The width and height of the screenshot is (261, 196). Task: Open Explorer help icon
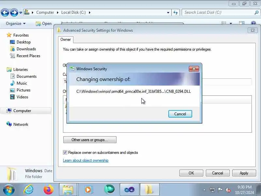pyautogui.click(x=253, y=23)
